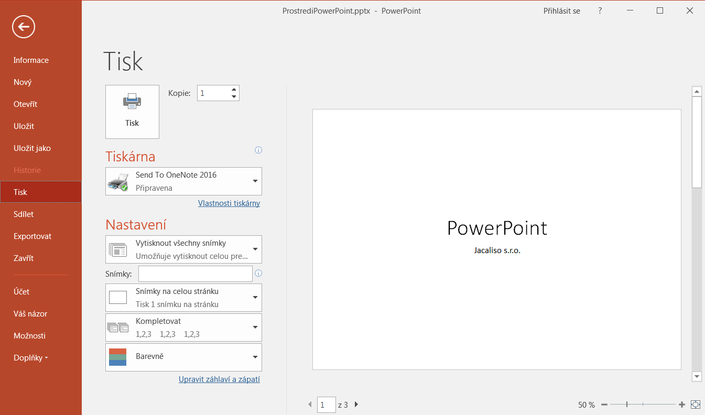Viewport: 705px width, 415px height.
Task: Expand the Doplňky submenu
Action: point(41,358)
